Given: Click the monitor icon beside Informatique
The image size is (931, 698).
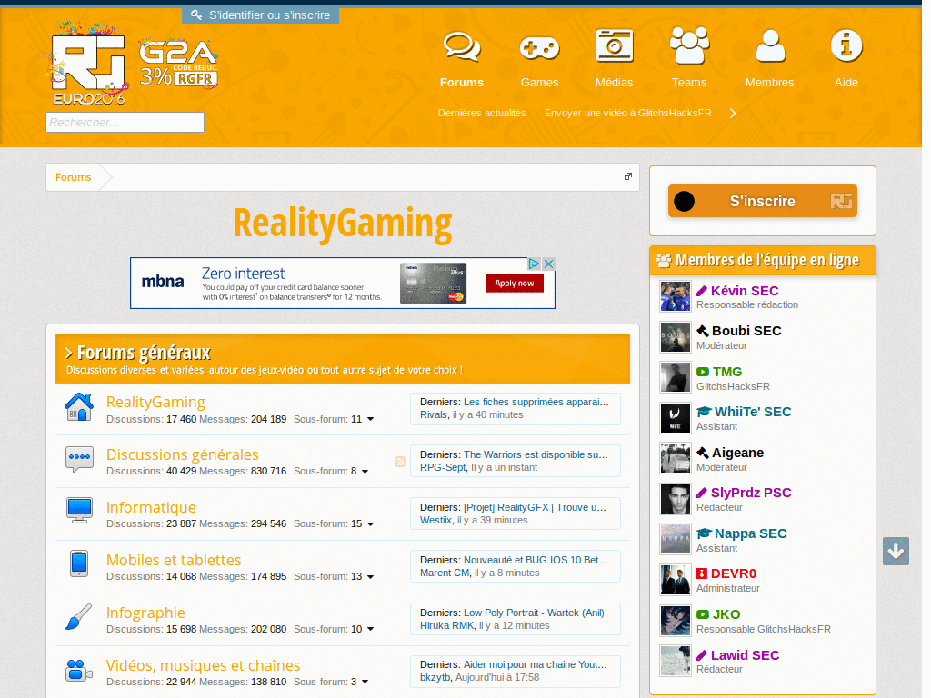Looking at the screenshot, I should pyautogui.click(x=79, y=511).
